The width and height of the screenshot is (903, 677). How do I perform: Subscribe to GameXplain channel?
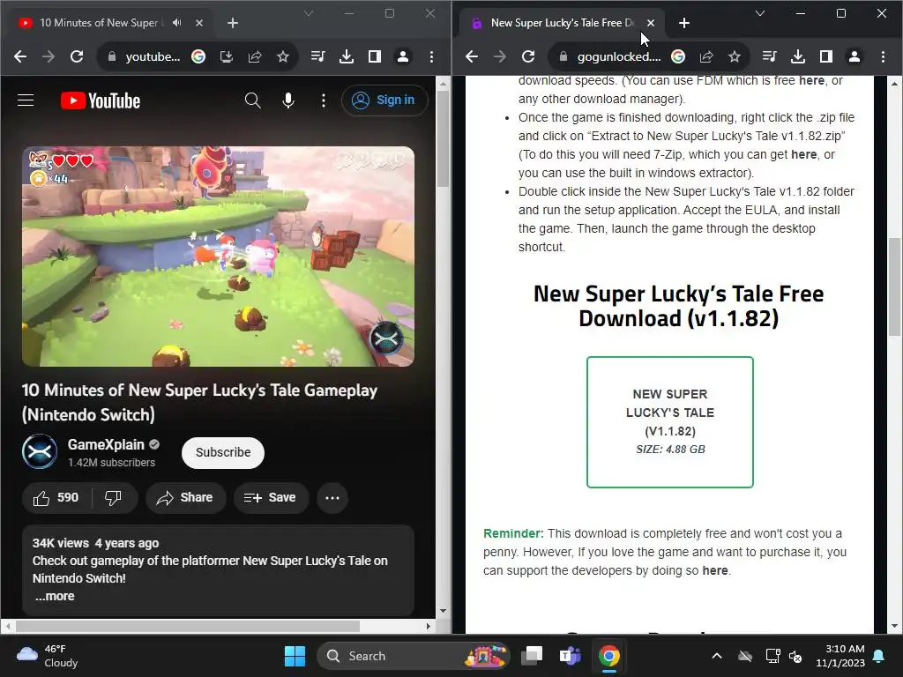coord(223,452)
